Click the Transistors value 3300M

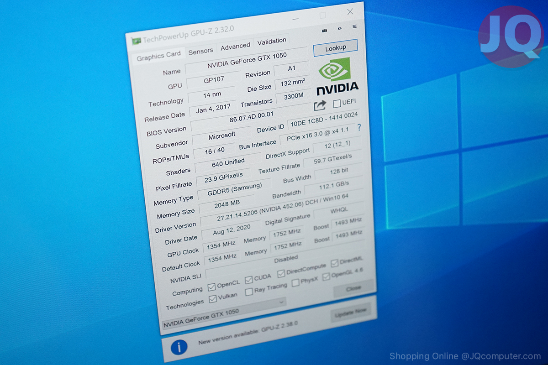(x=293, y=97)
